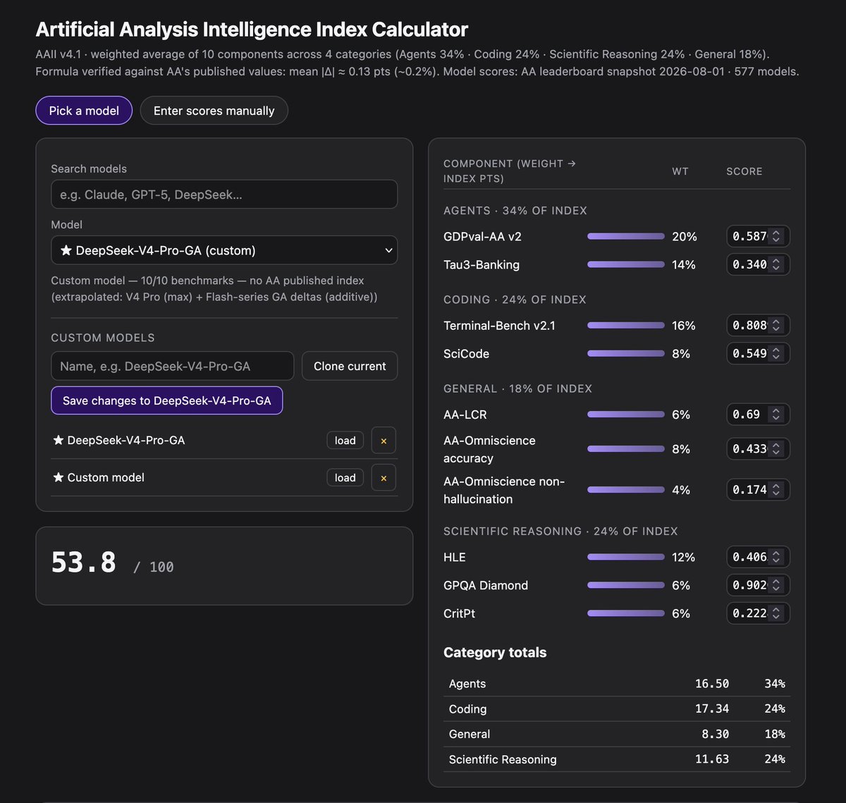Viewport: 846px width, 803px height.
Task: Click the Search models input field
Action: (x=224, y=195)
